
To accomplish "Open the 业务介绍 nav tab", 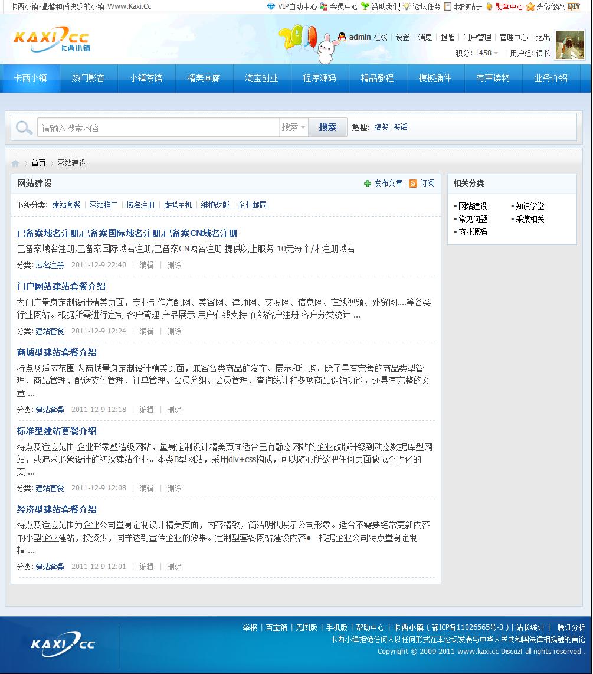I will pos(551,78).
